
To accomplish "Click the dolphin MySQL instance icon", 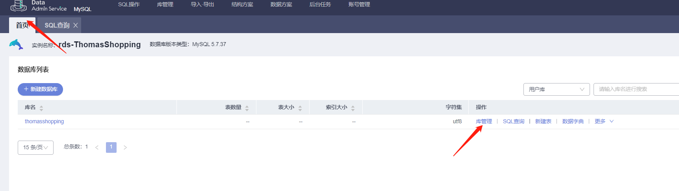I will [16, 45].
